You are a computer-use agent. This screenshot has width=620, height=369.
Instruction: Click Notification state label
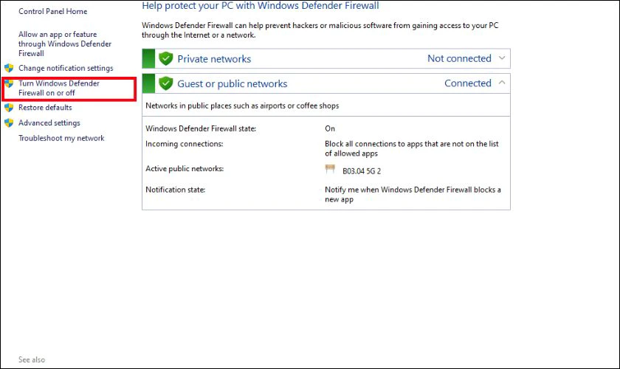(x=175, y=190)
